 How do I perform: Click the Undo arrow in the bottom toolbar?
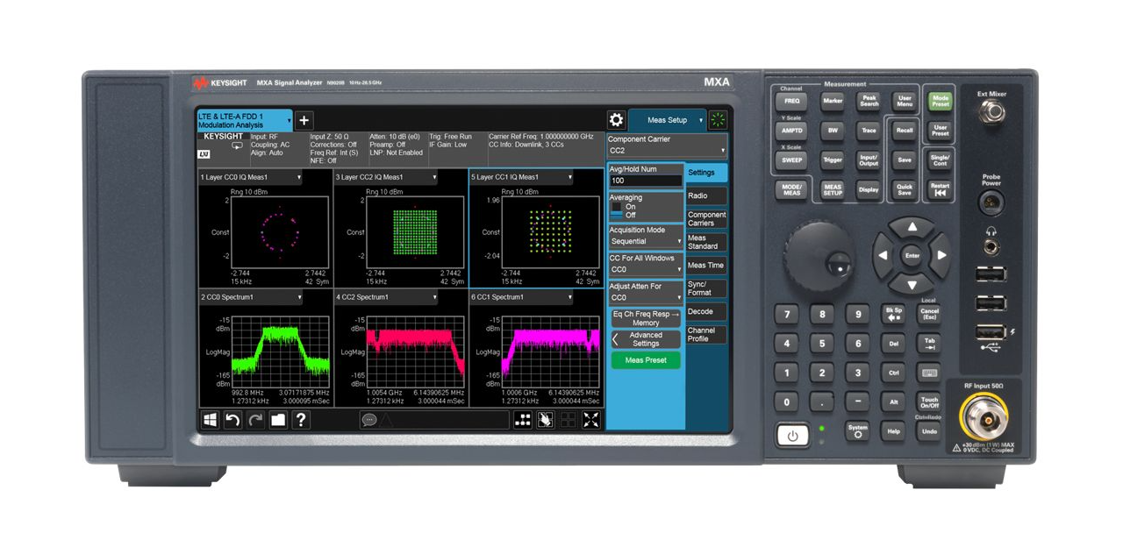(x=231, y=420)
